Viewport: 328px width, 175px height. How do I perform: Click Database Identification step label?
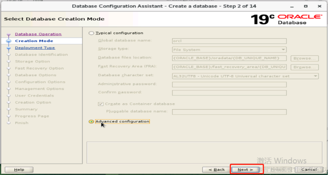point(41,55)
